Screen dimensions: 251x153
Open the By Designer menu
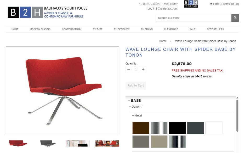pyautogui.click(x=122, y=29)
